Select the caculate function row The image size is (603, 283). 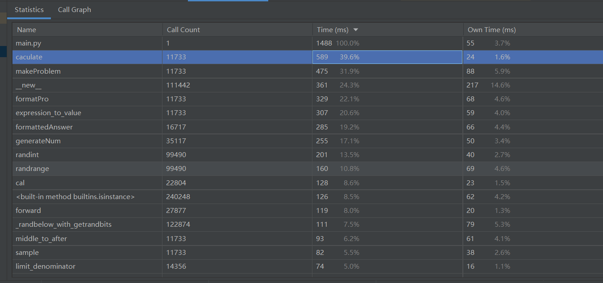29,57
